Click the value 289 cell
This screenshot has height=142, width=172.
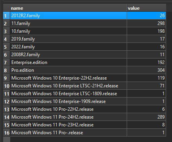pyautogui.click(x=146, y=117)
